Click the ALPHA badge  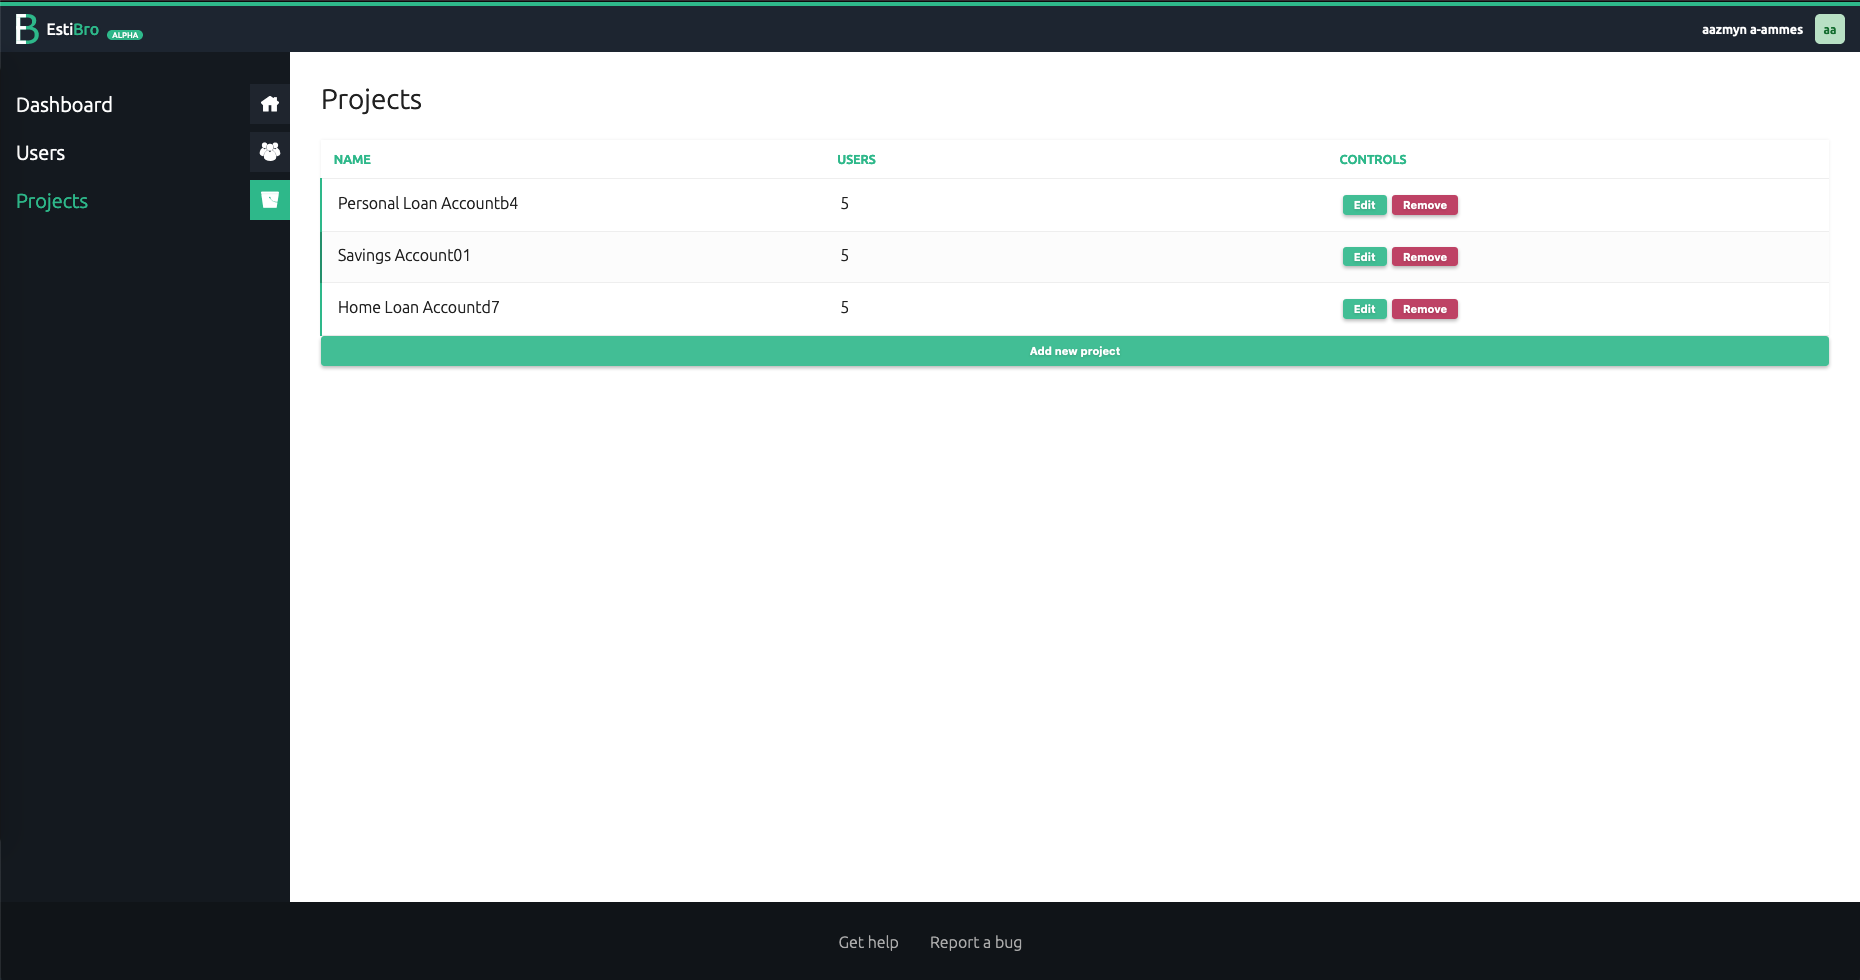(125, 35)
